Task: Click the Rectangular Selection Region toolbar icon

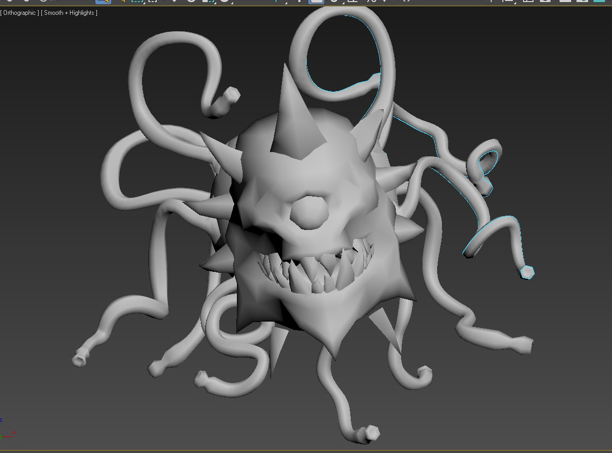Action: coord(137,1)
